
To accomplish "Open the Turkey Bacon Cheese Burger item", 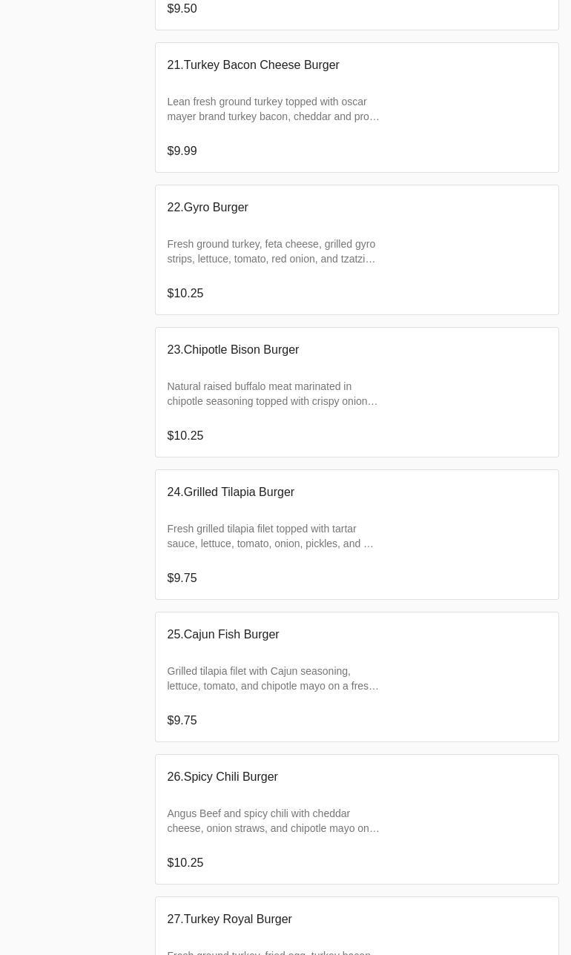I will tap(253, 65).
